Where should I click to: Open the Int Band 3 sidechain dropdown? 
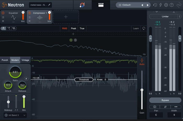tap(15, 115)
